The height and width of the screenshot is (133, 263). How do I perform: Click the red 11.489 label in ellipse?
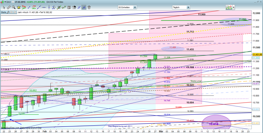click(173, 47)
